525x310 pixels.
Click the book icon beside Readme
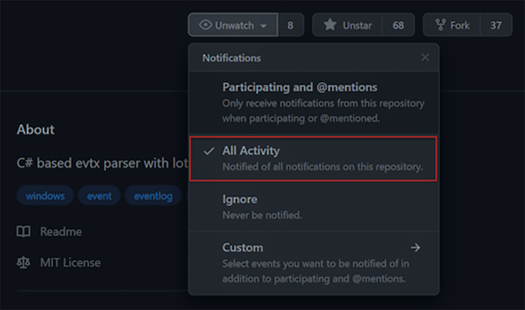point(24,232)
